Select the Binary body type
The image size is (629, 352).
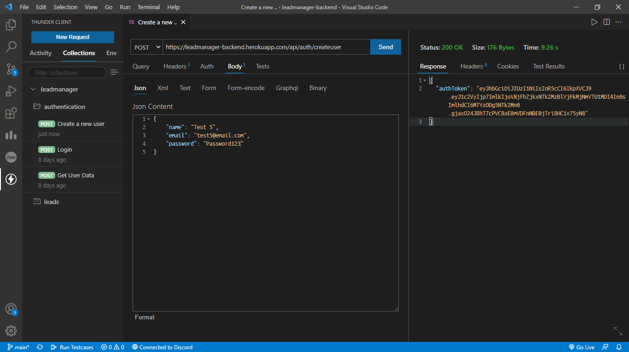point(318,88)
